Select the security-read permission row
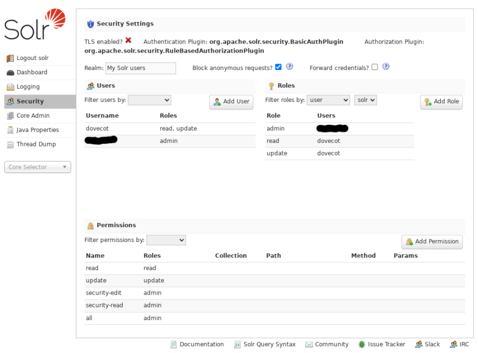Viewport: 478px width, 353px height. tap(275, 305)
